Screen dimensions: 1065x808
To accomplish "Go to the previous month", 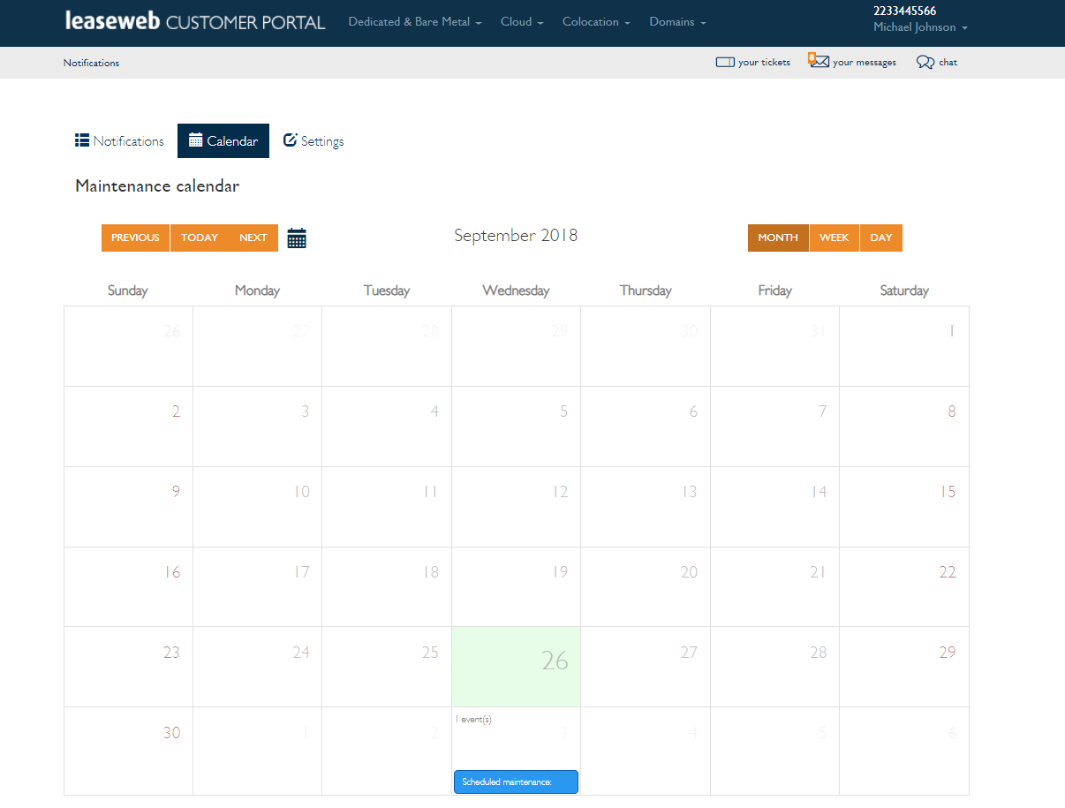I will tap(135, 238).
